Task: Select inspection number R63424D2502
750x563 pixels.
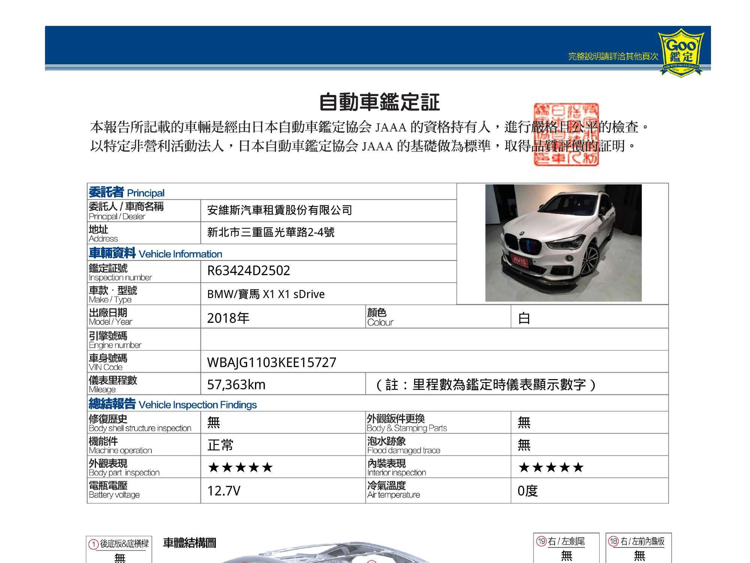Action: click(249, 271)
